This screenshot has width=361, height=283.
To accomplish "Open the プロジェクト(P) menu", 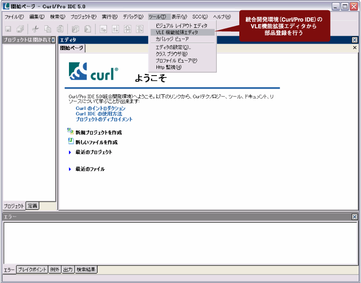I will click(83, 17).
